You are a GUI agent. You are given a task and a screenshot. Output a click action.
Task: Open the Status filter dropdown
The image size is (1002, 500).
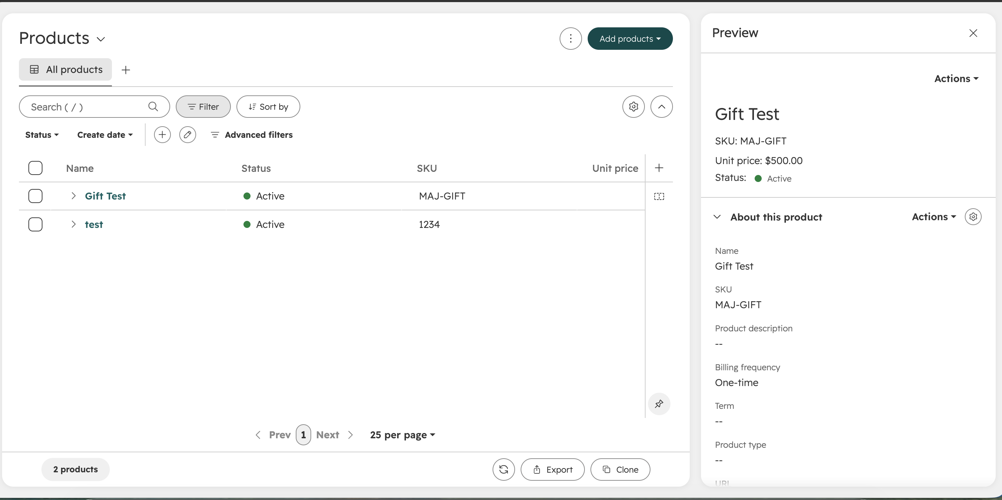click(x=42, y=135)
